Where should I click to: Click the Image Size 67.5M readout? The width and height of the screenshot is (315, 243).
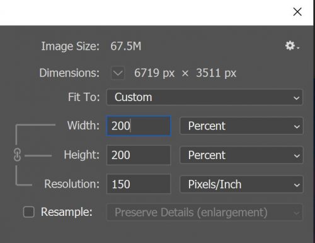126,46
